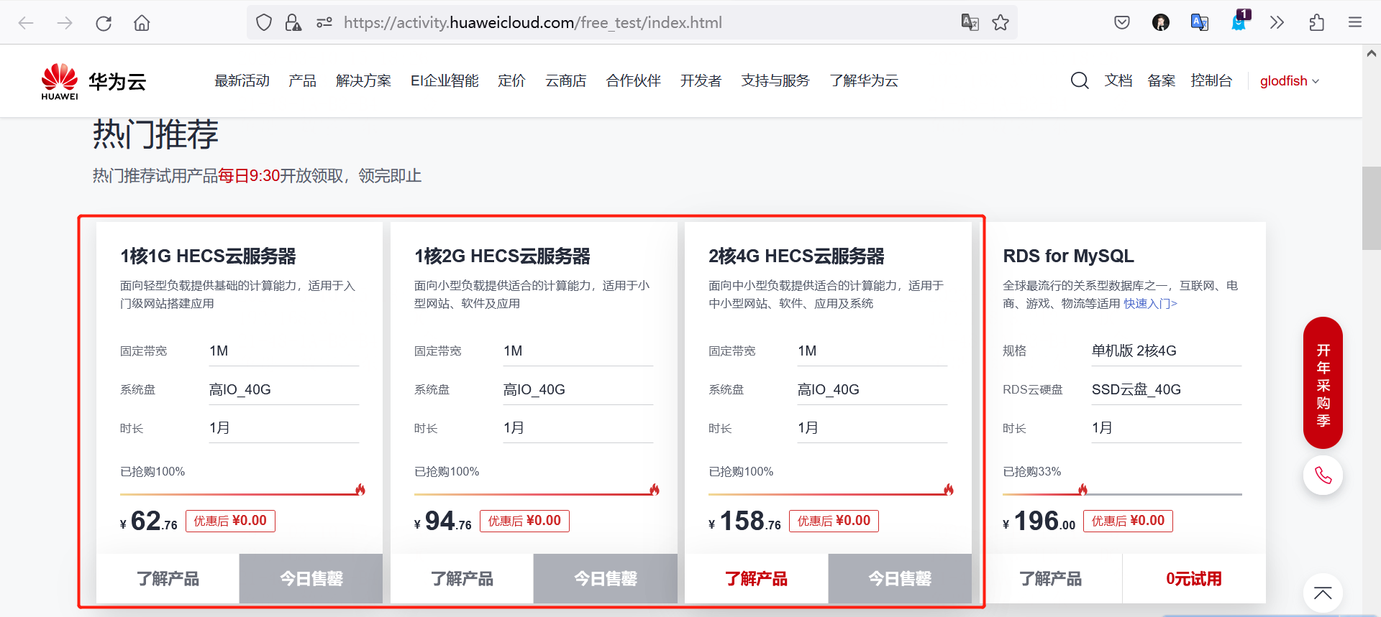This screenshot has width=1381, height=617.
Task: Expand the glodfish account dropdown
Action: pyautogui.click(x=1289, y=81)
